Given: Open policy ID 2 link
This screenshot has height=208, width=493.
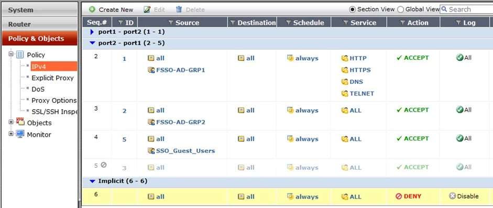Looking at the screenshot, I should tap(125, 111).
